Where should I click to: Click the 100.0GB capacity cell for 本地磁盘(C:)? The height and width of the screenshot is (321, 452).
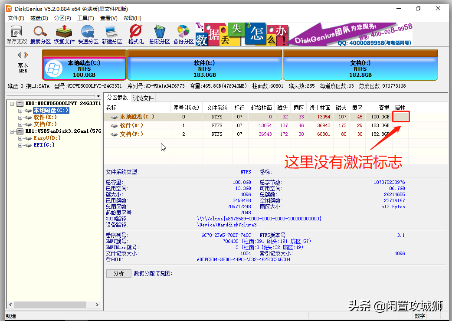click(x=379, y=117)
